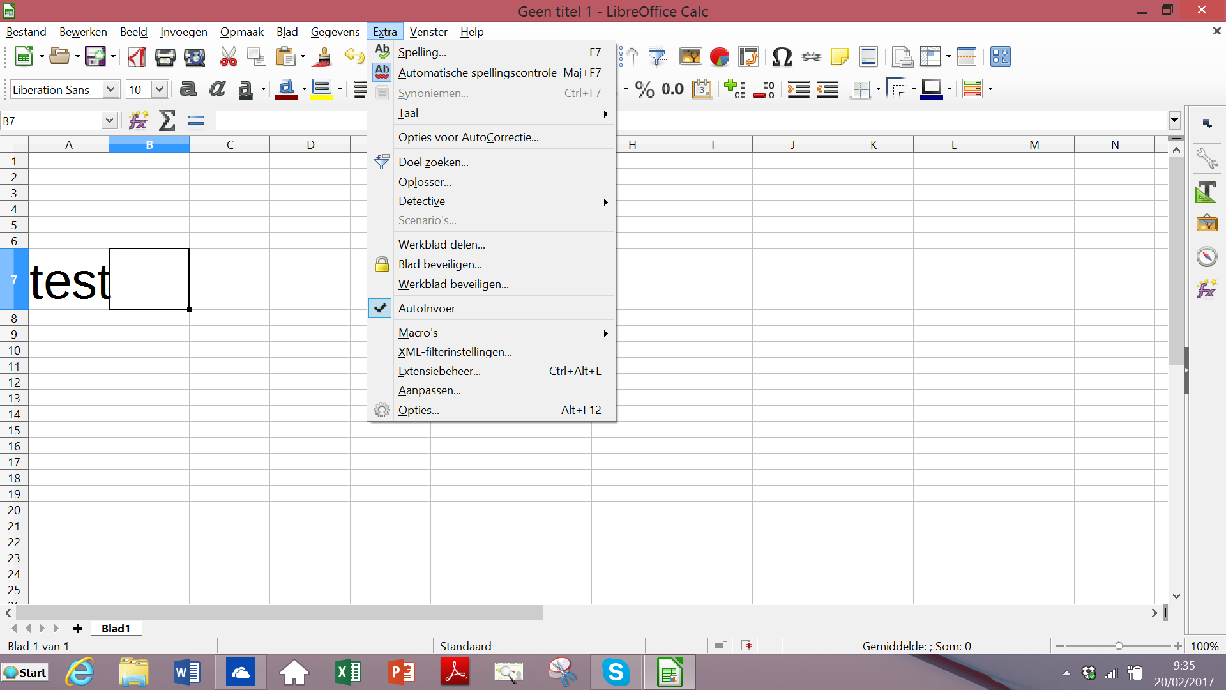Toggle Automatische spellingscontrole
This screenshot has height=690, width=1226.
pos(477,73)
